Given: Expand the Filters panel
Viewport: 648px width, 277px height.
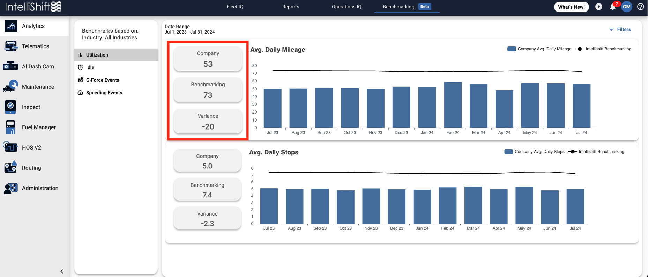Looking at the screenshot, I should [x=620, y=29].
